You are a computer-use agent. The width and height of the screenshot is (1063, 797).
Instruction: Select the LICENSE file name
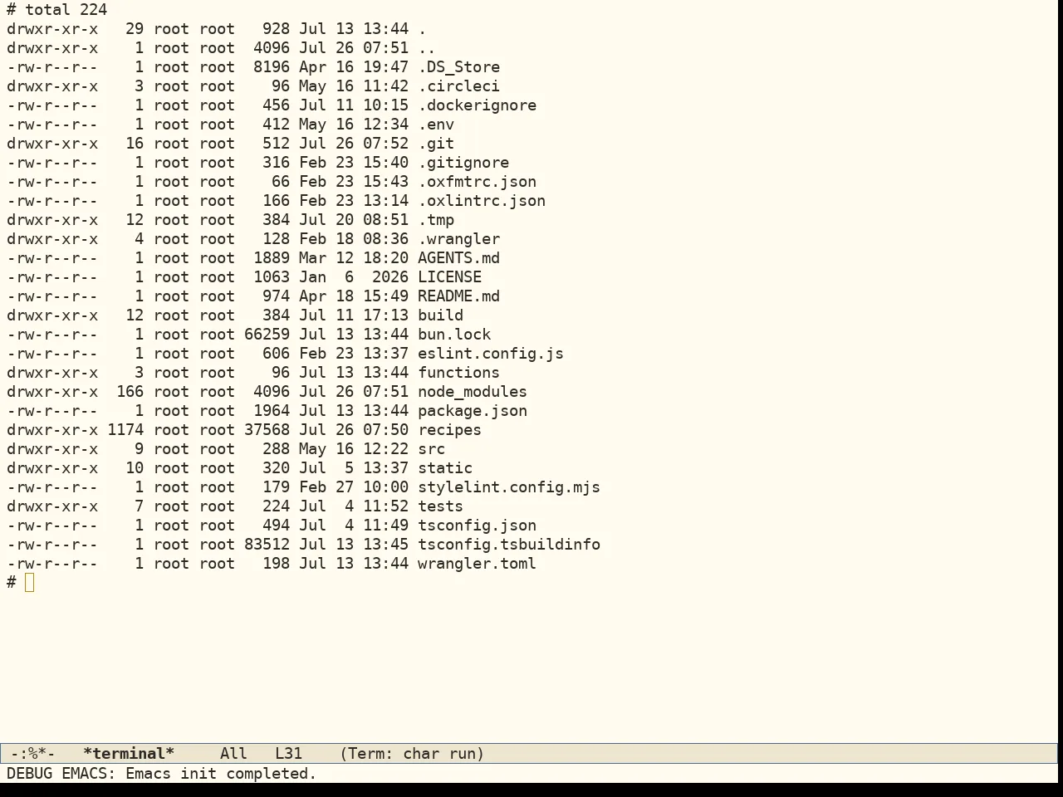click(x=449, y=277)
